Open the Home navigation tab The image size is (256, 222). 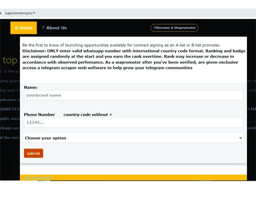tap(24, 28)
